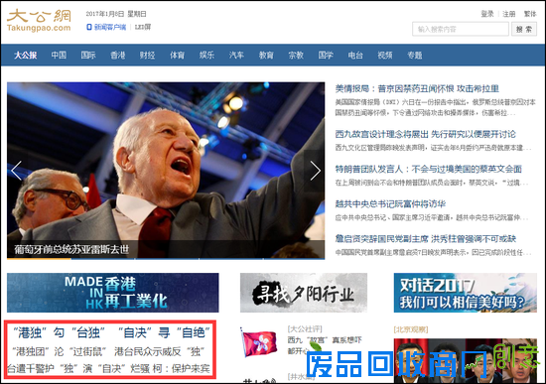
Task: Open headline 西九故宫设计理念将展出
Action: click(x=425, y=134)
